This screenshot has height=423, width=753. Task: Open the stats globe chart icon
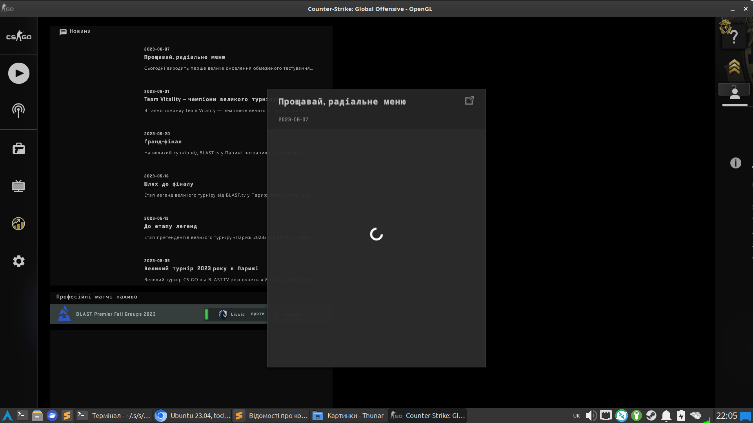coord(18,224)
